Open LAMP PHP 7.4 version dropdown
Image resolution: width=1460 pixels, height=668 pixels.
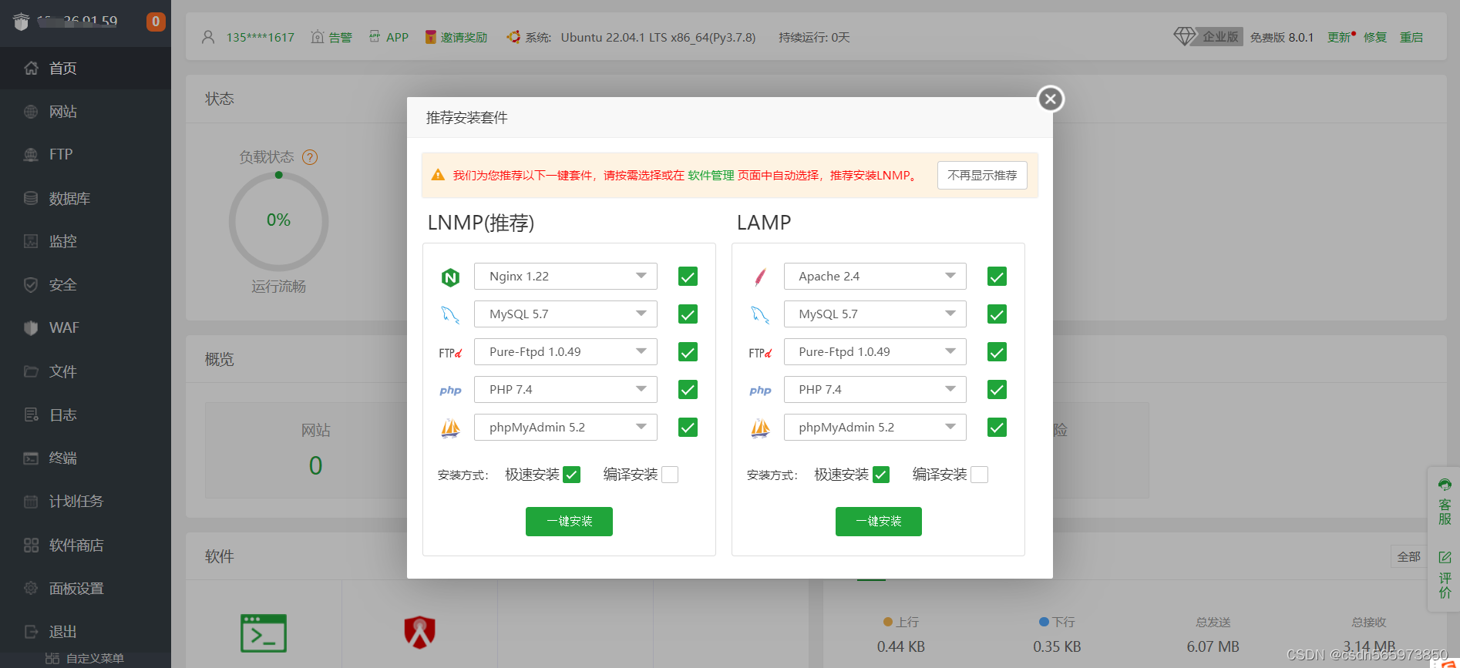tap(875, 390)
